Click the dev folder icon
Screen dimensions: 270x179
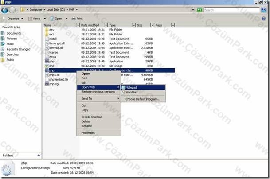pos(47,30)
